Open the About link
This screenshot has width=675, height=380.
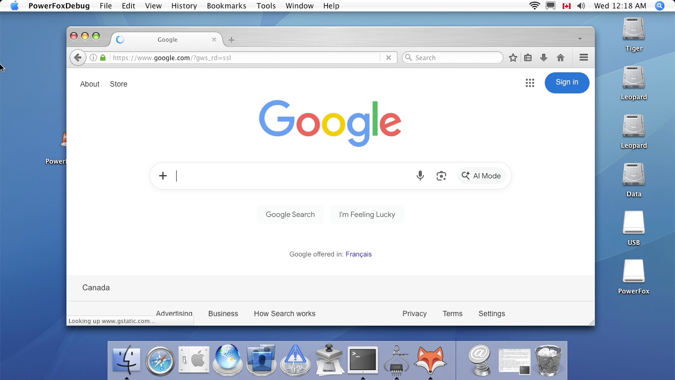[x=90, y=84]
